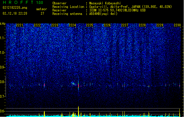Click the A504HB(yagi 4el) antenna text

pos(103,14)
